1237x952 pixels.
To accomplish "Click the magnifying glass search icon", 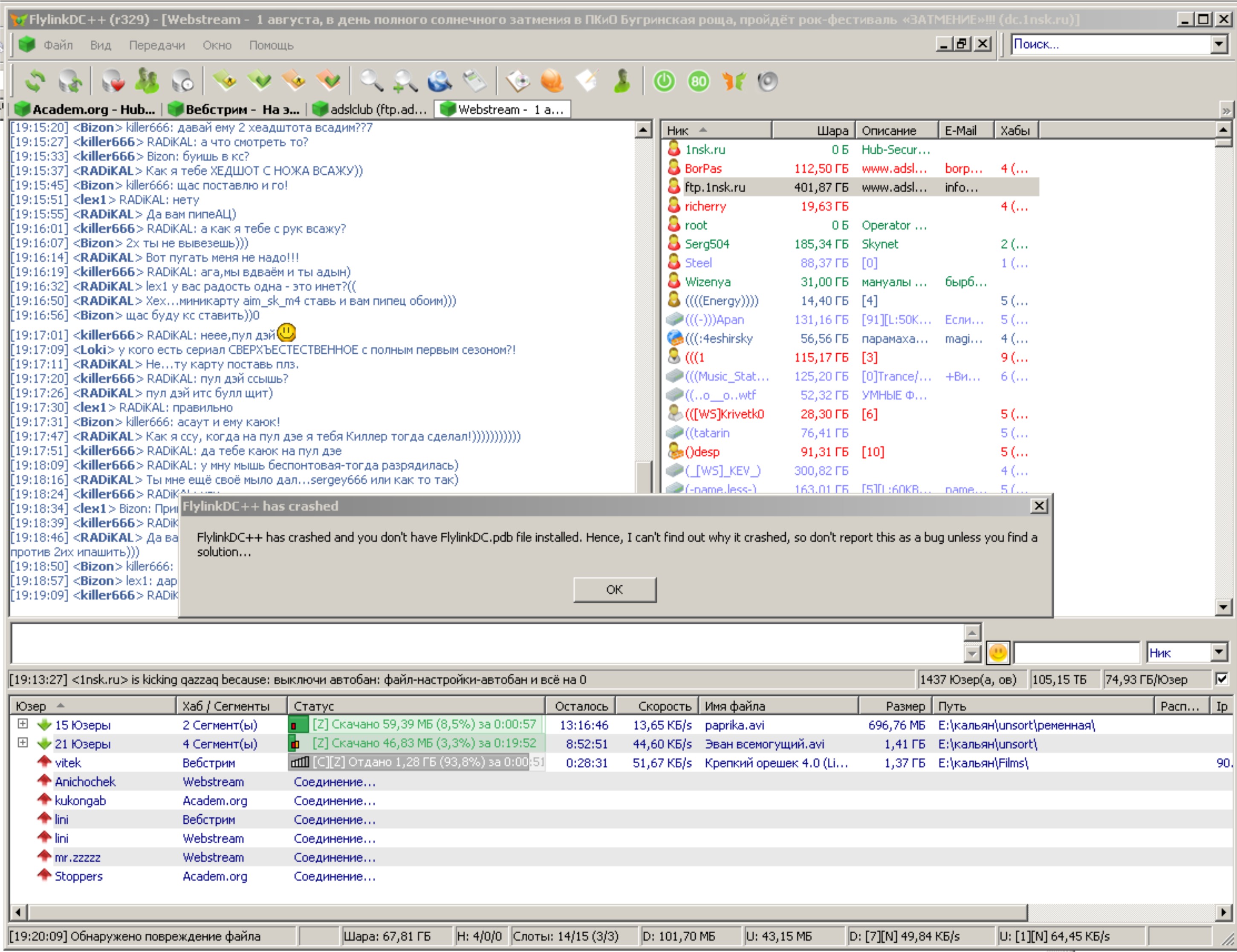I will 372,81.
